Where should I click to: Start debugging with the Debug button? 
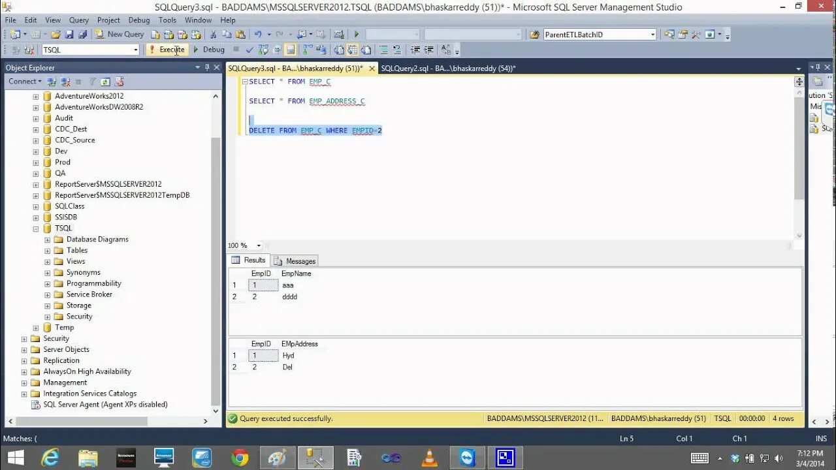(x=209, y=50)
